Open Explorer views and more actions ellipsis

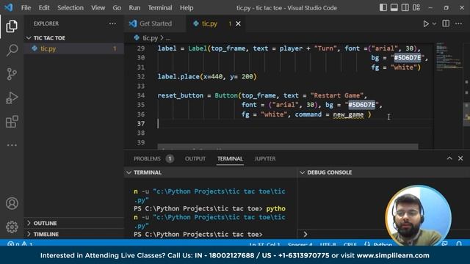[112, 23]
